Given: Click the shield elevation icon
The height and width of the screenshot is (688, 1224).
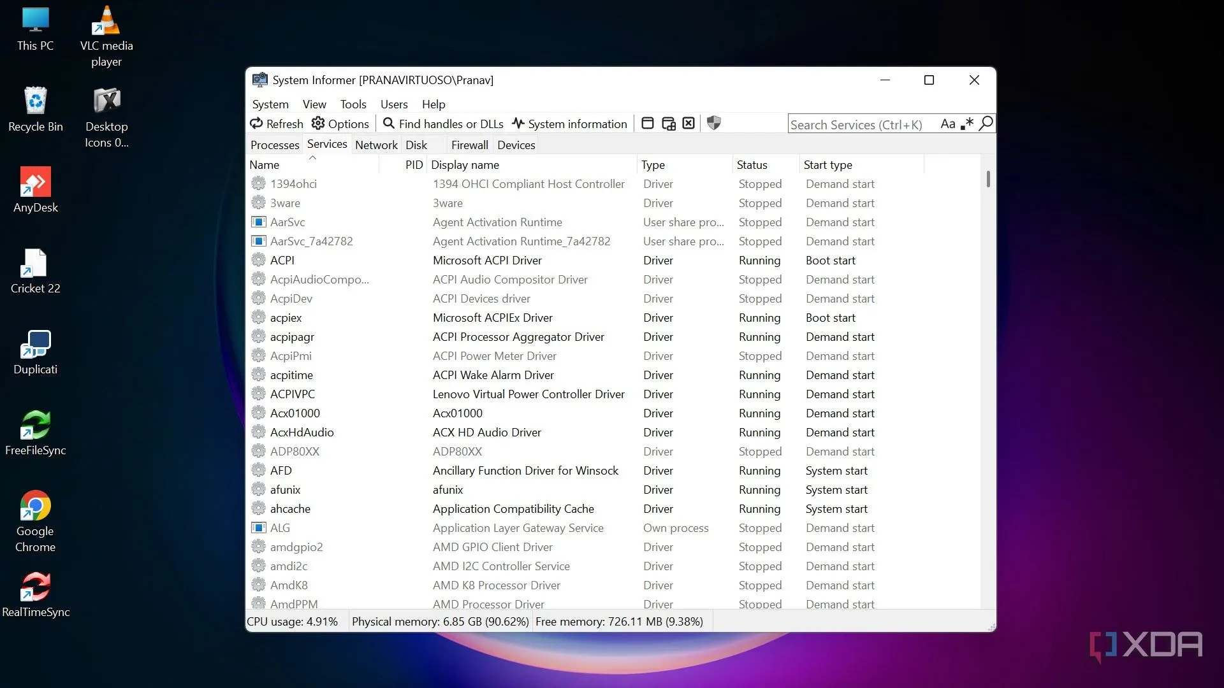Looking at the screenshot, I should [x=714, y=124].
